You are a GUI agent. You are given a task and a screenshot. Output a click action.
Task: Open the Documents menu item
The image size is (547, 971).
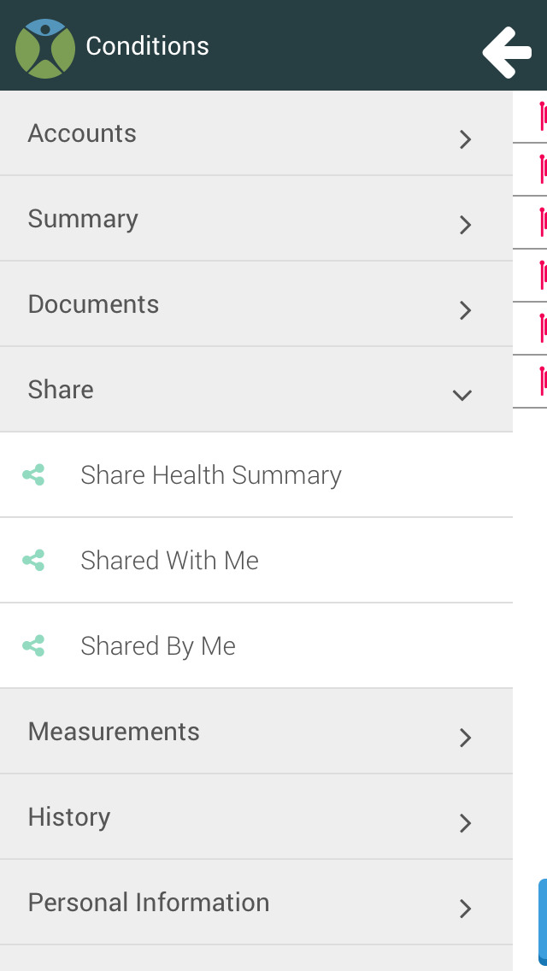pyautogui.click(x=256, y=304)
